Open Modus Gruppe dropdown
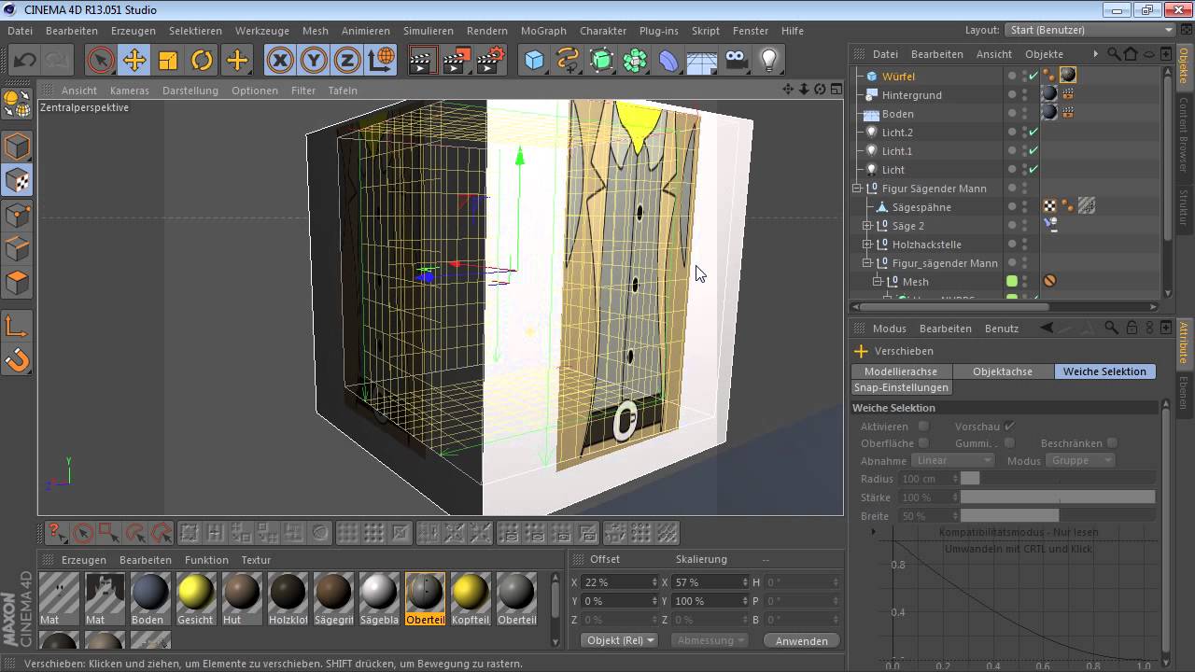 coord(1080,460)
